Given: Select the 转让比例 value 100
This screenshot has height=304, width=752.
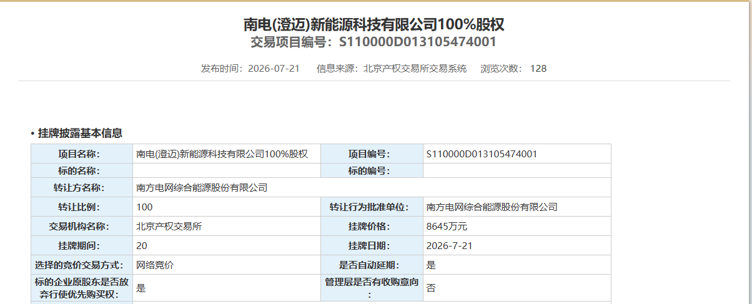Looking at the screenshot, I should pyautogui.click(x=144, y=207).
